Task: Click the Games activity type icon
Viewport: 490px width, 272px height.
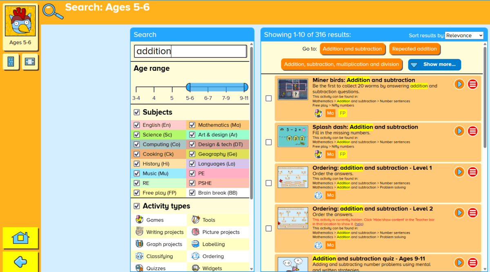Action: (139, 219)
